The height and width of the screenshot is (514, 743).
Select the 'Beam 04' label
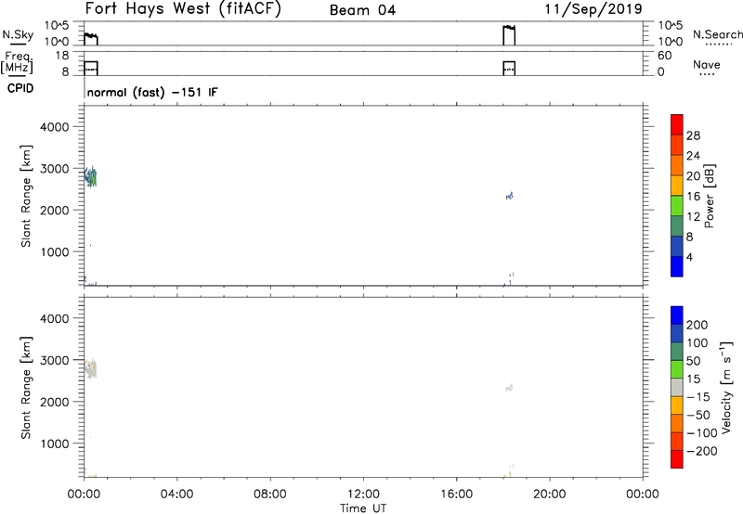point(362,10)
